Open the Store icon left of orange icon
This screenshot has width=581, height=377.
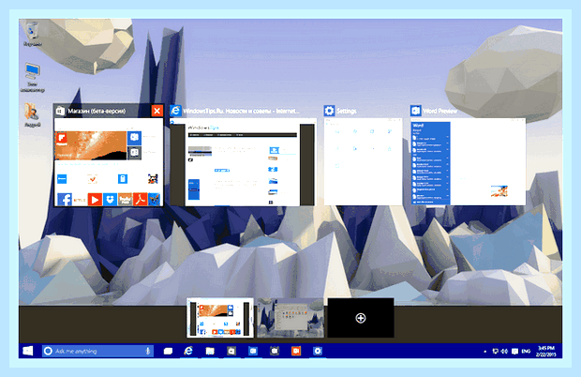click(275, 351)
